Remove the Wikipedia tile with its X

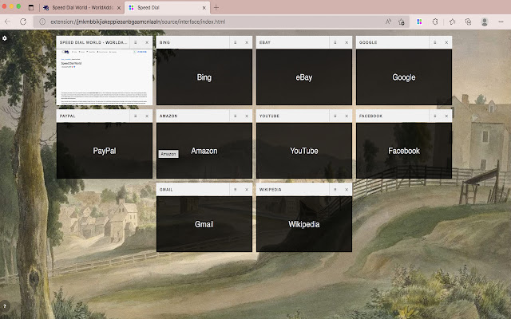347,190
